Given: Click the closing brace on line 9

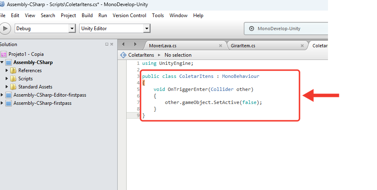Looking at the screenshot, I should click(143, 116).
